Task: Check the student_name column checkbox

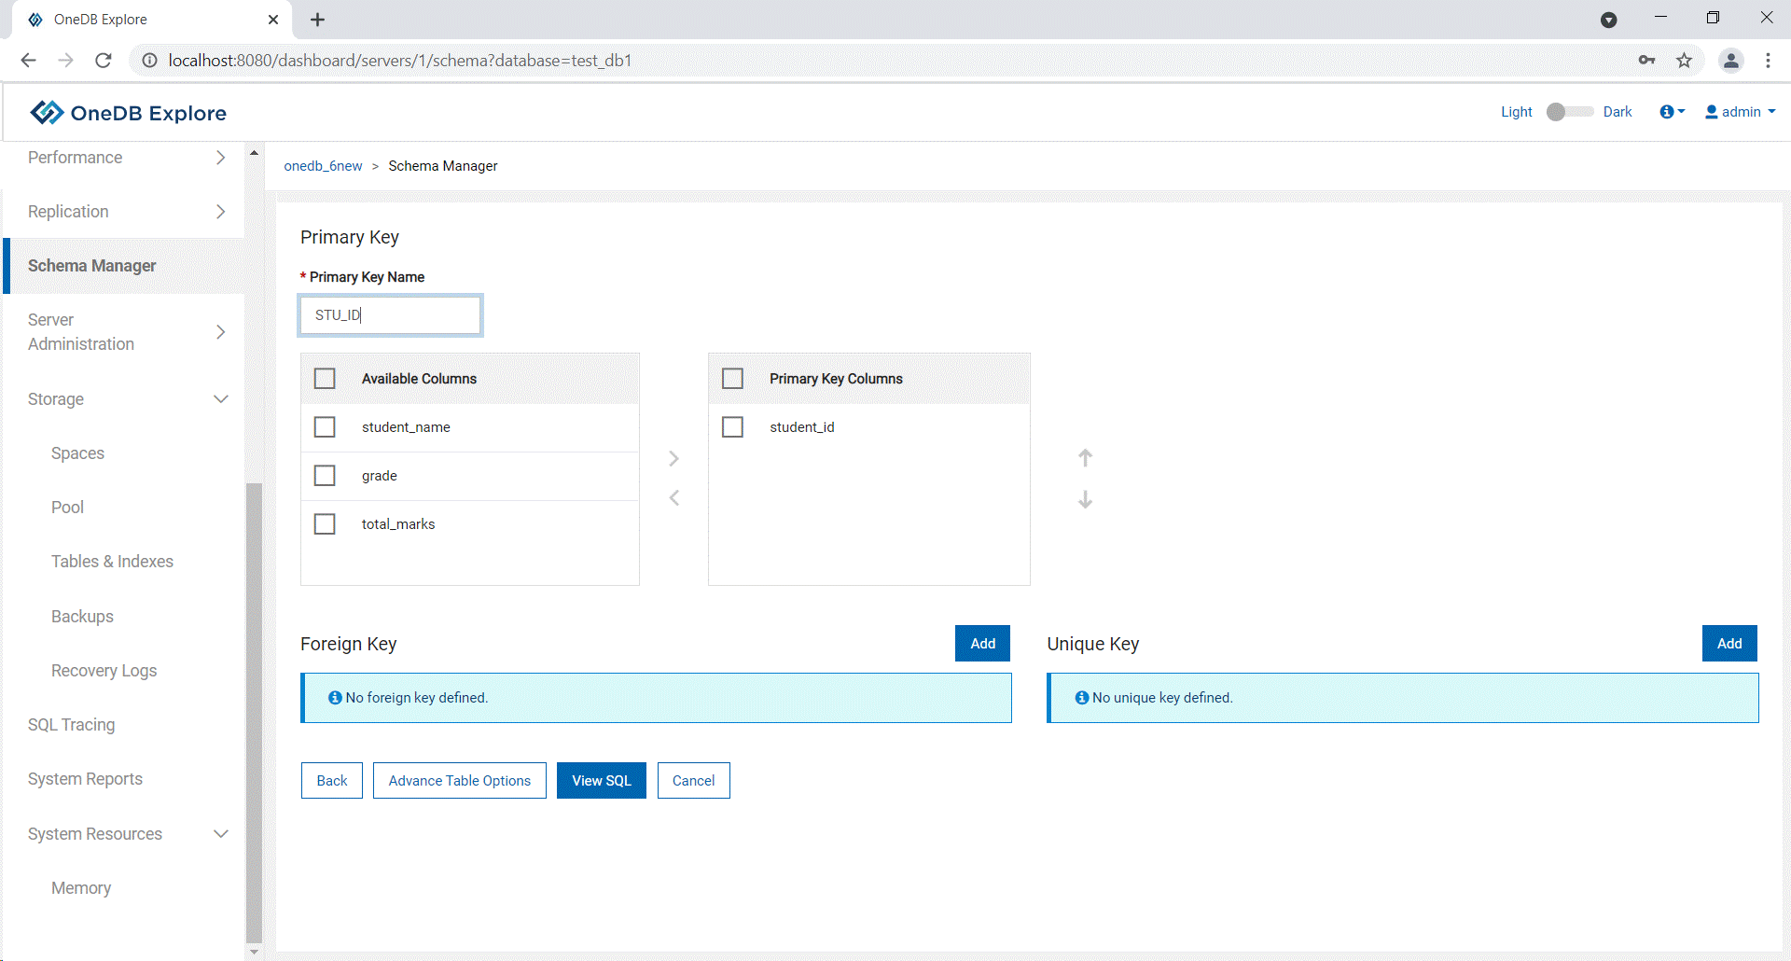Action: click(325, 427)
